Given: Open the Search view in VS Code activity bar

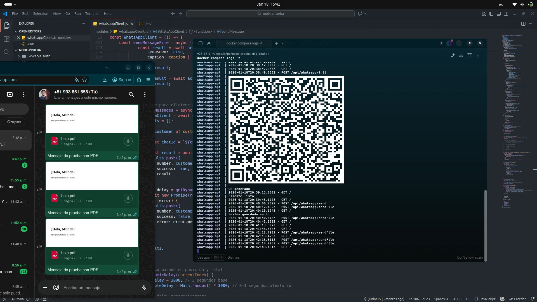Looking at the screenshot, I should click(x=6, y=52).
